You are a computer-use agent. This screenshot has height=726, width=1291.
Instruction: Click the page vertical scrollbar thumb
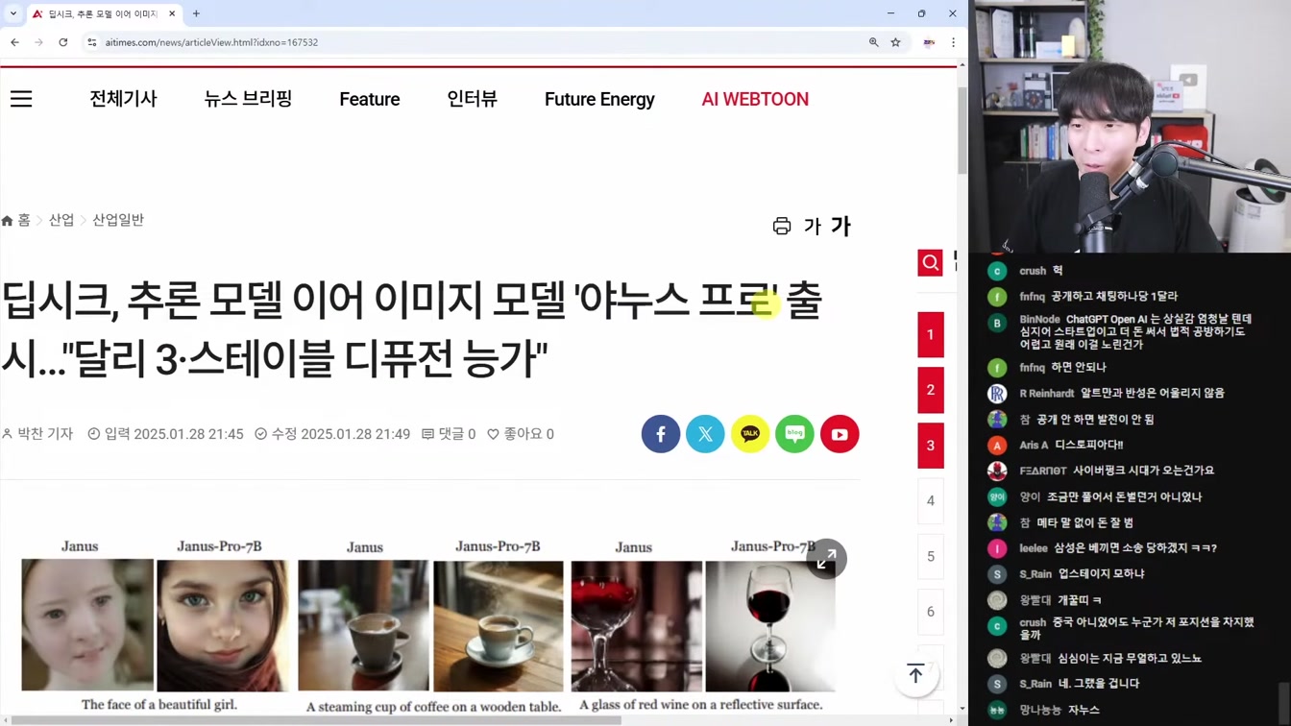click(x=962, y=130)
